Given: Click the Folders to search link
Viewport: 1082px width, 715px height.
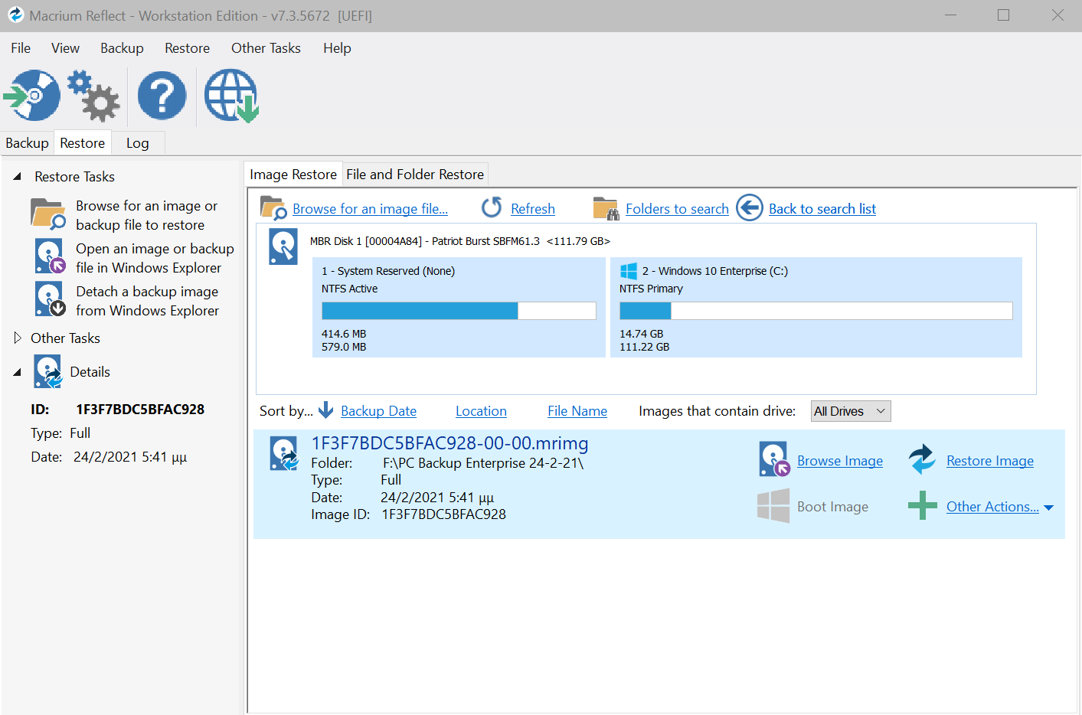Looking at the screenshot, I should (x=677, y=209).
